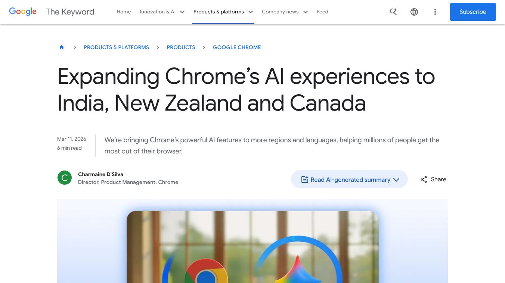Viewport: 505px width, 283px height.
Task: Click the Google logo
Action: 23,12
